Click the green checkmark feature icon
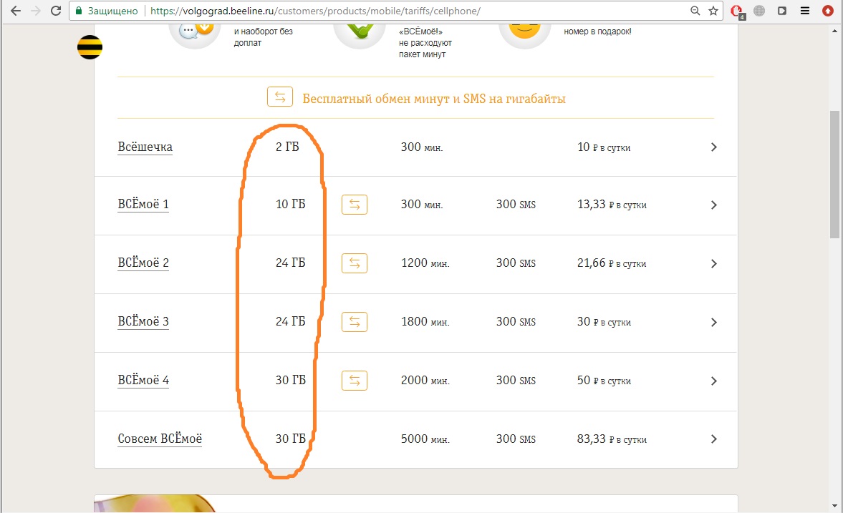The image size is (843, 513). (x=360, y=36)
